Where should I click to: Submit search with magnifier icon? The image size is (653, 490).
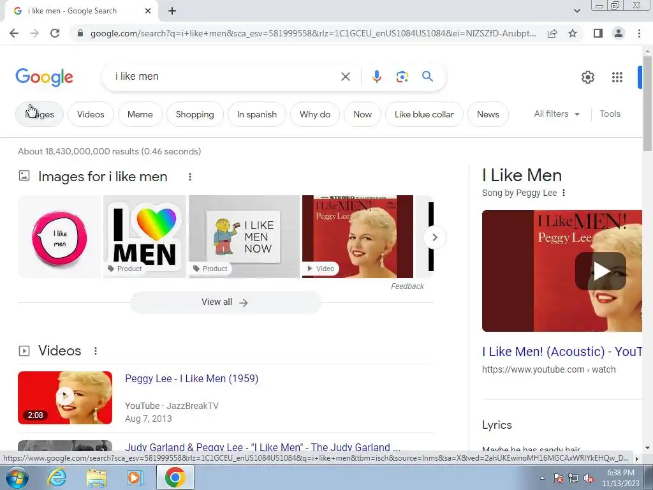pyautogui.click(x=427, y=77)
